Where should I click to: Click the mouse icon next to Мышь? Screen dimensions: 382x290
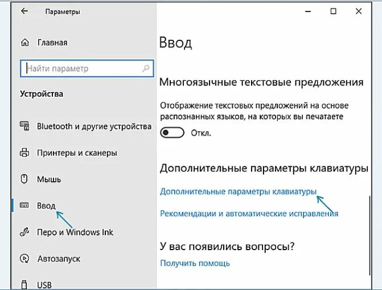click(x=24, y=179)
